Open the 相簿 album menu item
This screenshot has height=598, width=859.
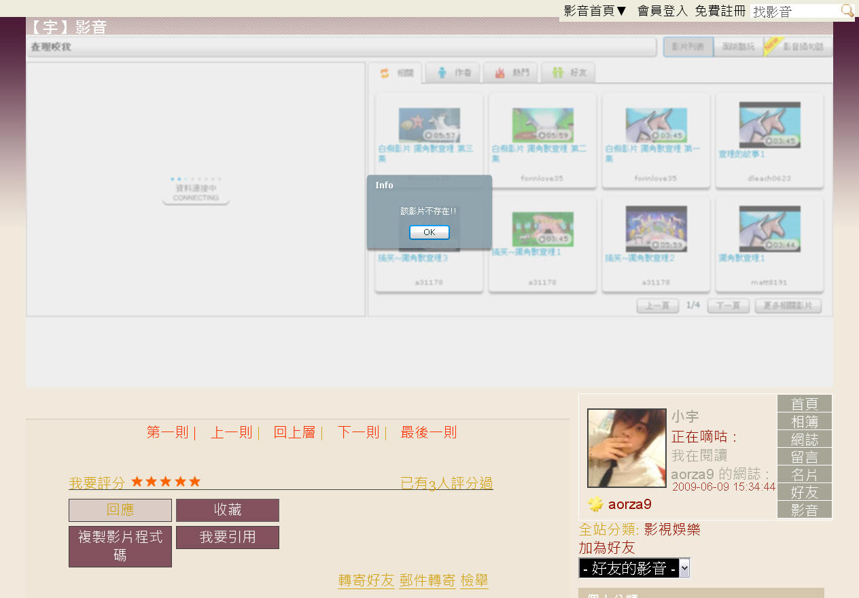tap(805, 422)
